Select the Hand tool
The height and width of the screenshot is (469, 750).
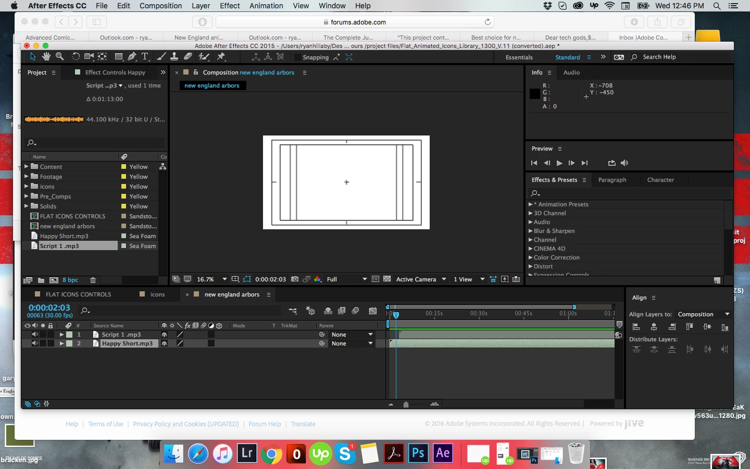click(x=46, y=56)
